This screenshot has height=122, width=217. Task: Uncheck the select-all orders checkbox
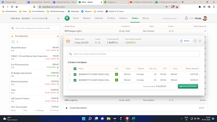75,69
